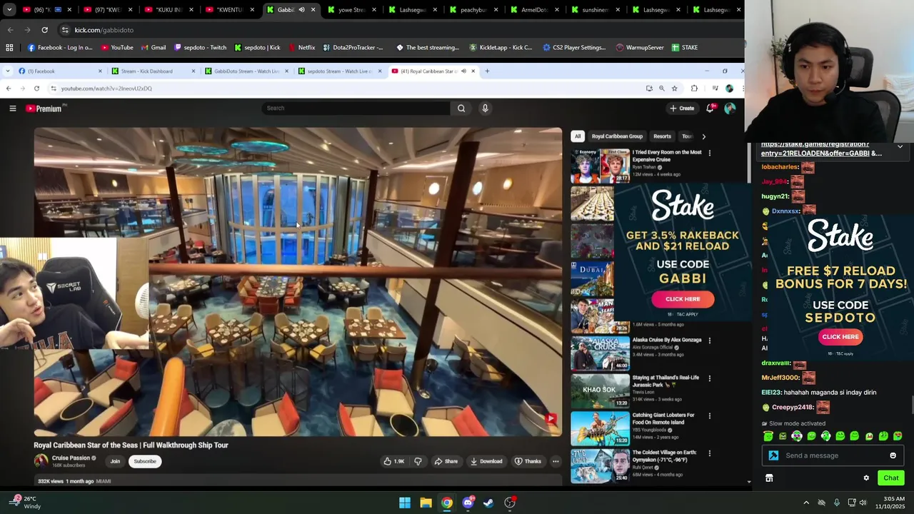Image resolution: width=914 pixels, height=514 pixels.
Task: Click the YouTube sidebar scrollbar down arrow
Action: coord(748,482)
